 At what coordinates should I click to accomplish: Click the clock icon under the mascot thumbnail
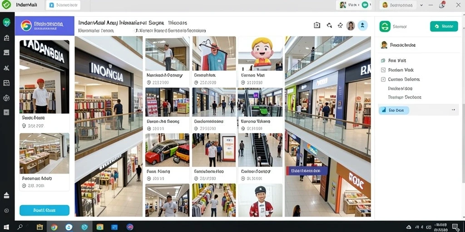(243, 82)
